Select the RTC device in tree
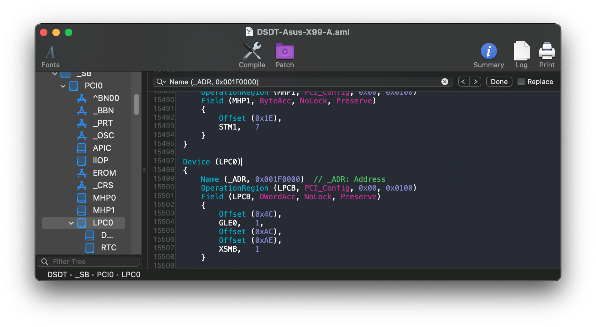Viewport: 596px width, 327px height. point(108,248)
